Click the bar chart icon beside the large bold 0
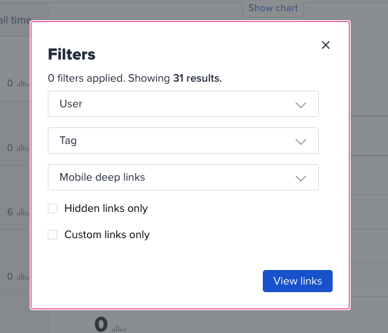388x333 pixels. (x=119, y=328)
